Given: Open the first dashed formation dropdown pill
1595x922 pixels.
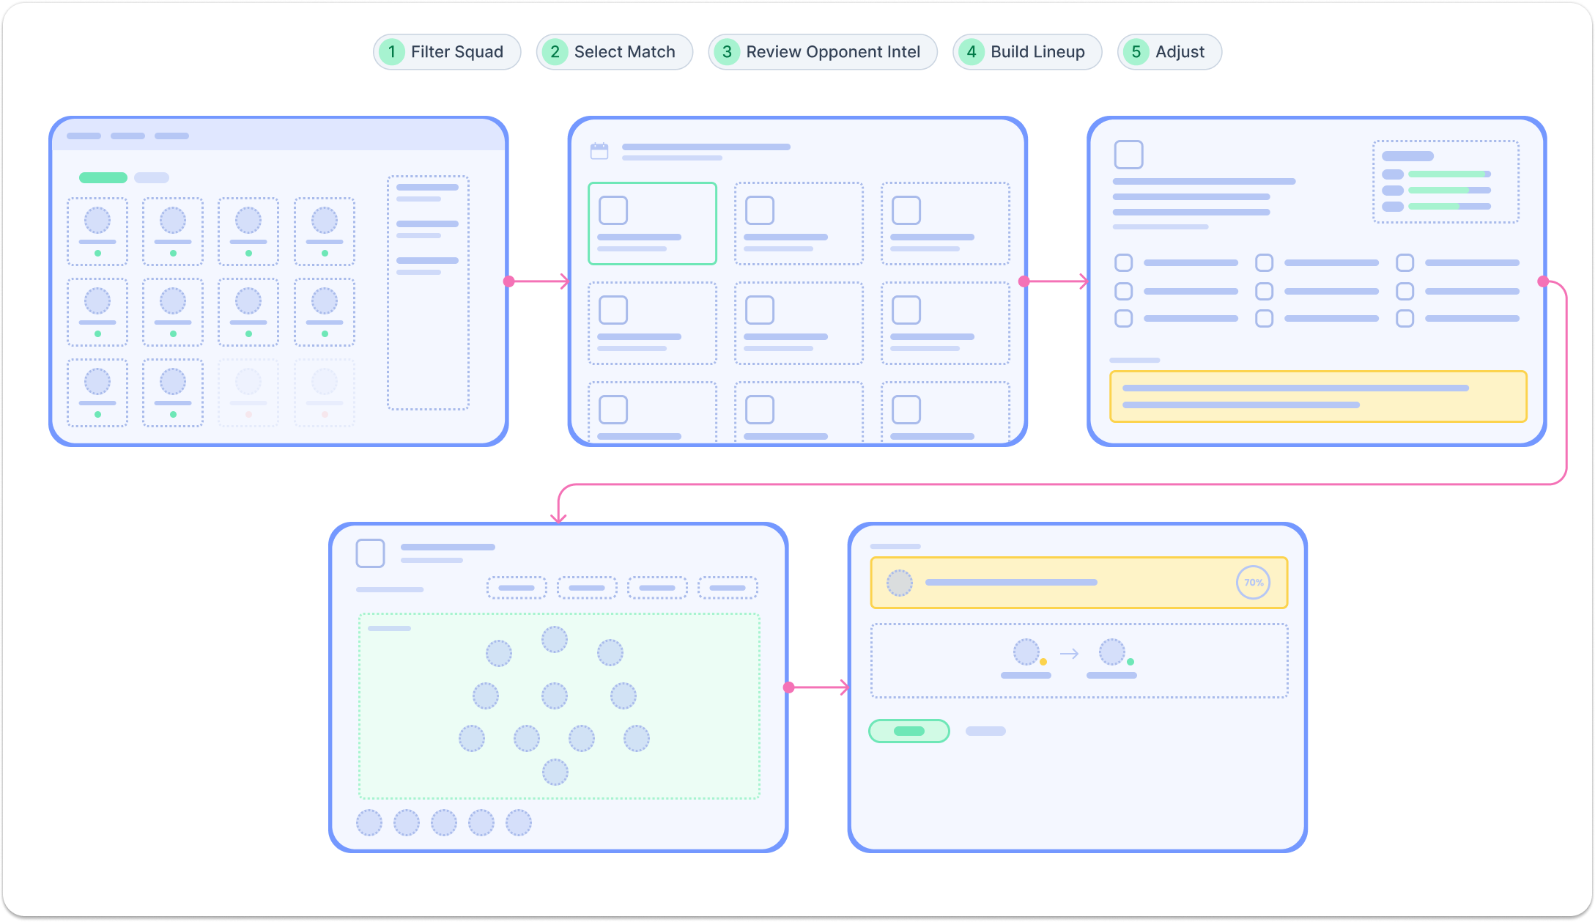Looking at the screenshot, I should 517,588.
